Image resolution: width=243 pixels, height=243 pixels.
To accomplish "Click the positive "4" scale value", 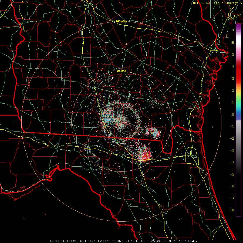I will [233, 66].
